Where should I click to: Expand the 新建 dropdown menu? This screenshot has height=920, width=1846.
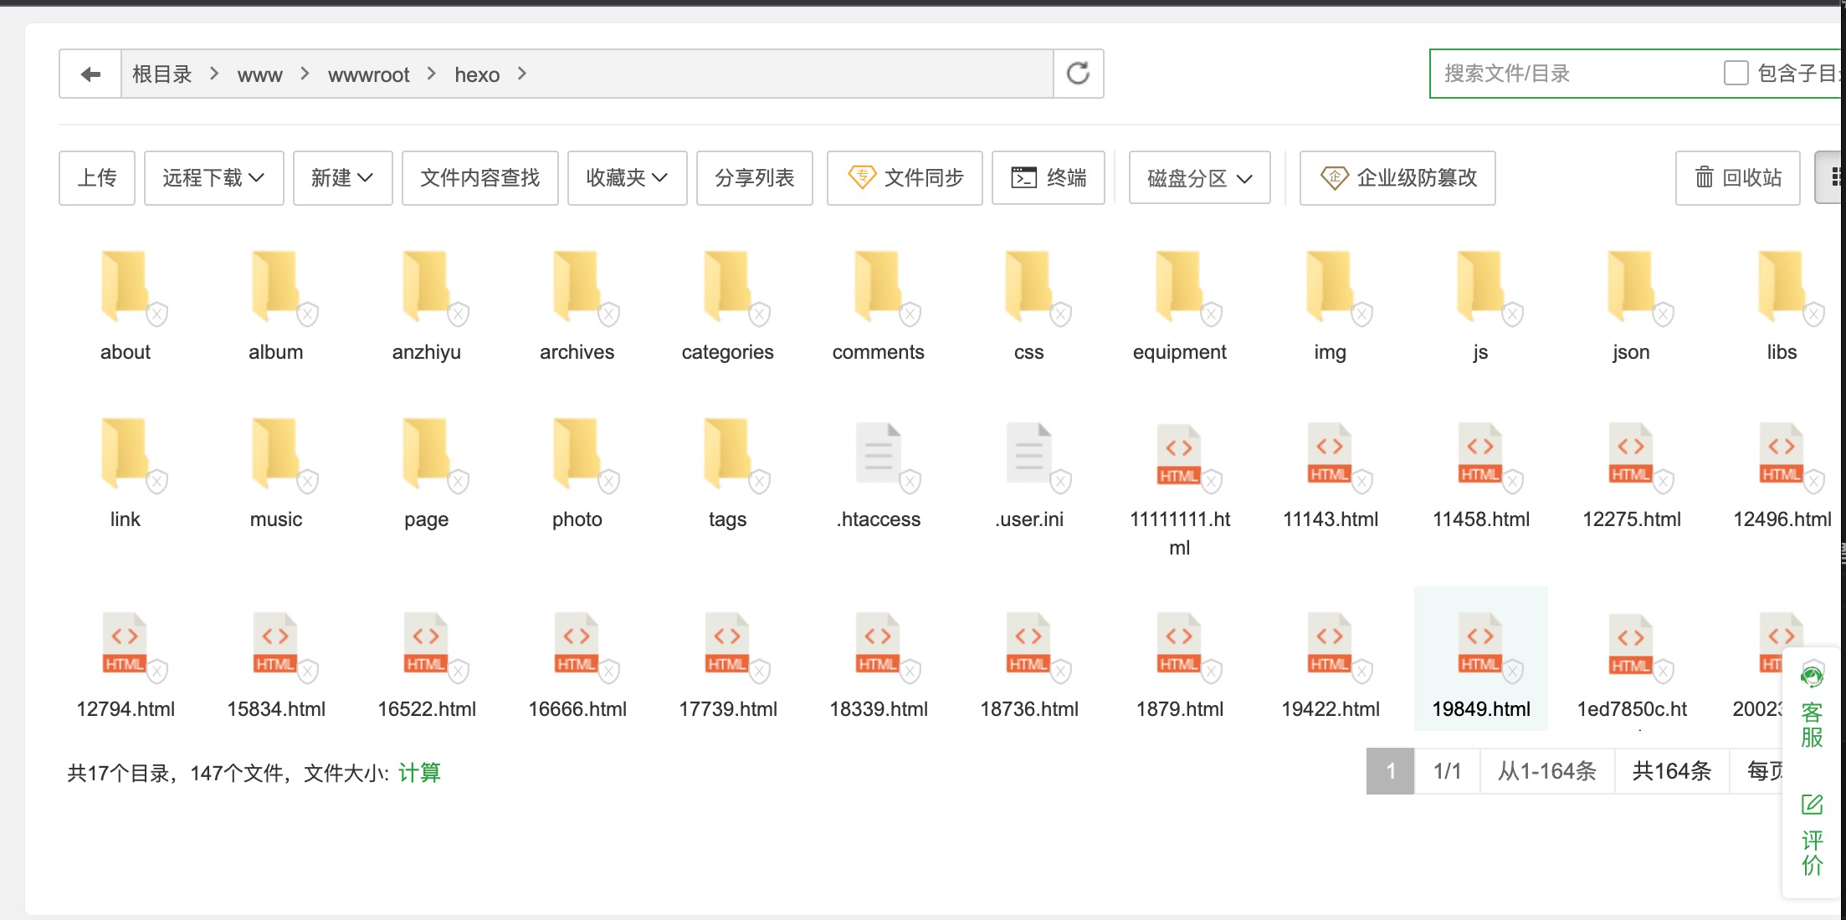342,177
